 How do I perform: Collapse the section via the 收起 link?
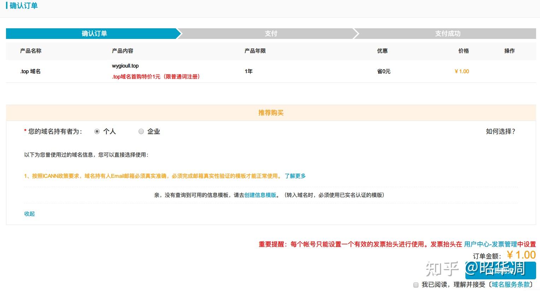click(x=29, y=214)
